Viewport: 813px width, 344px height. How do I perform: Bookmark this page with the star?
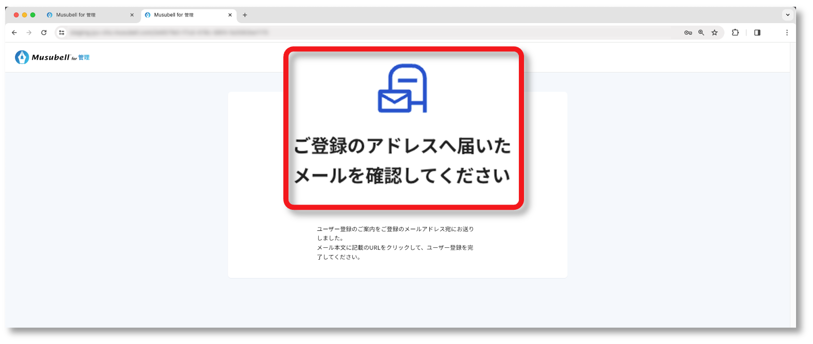coord(714,32)
